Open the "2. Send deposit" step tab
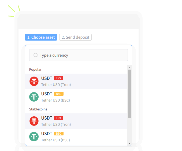 pyautogui.click(x=75, y=37)
